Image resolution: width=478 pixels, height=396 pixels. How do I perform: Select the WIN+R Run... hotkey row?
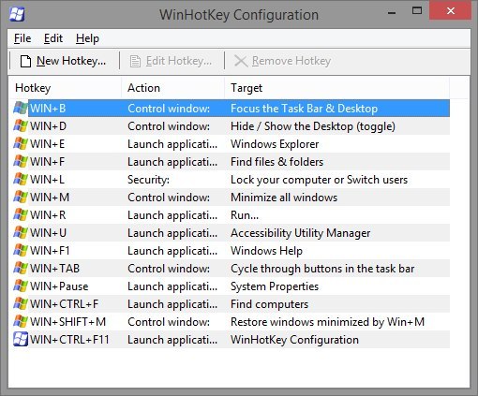(x=232, y=215)
